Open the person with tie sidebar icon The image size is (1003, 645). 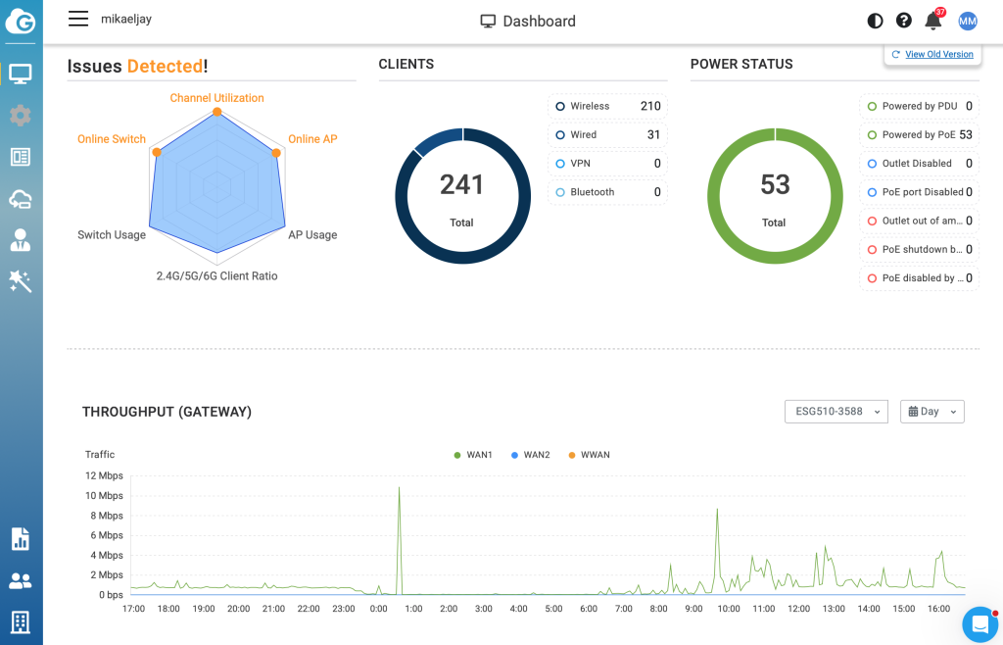[x=21, y=240]
